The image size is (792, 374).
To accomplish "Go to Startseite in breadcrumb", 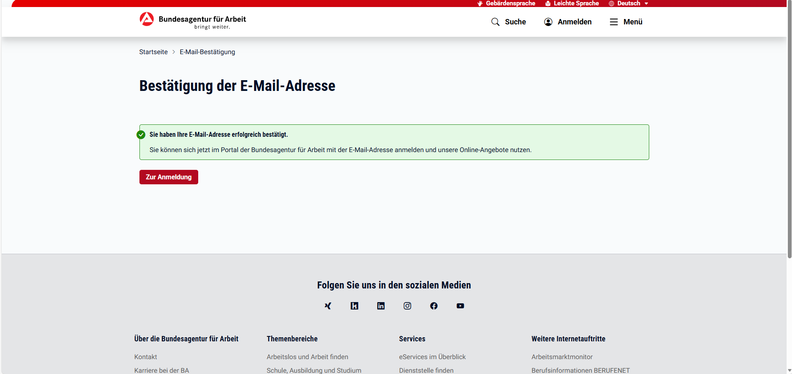I will [153, 52].
